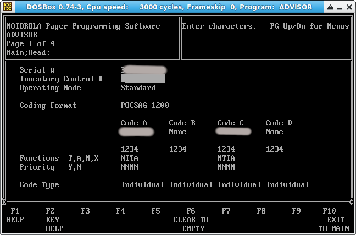Click the 'Inventory Control #' label
Image resolution: width=356 pixels, height=235 pixels.
click(62, 79)
